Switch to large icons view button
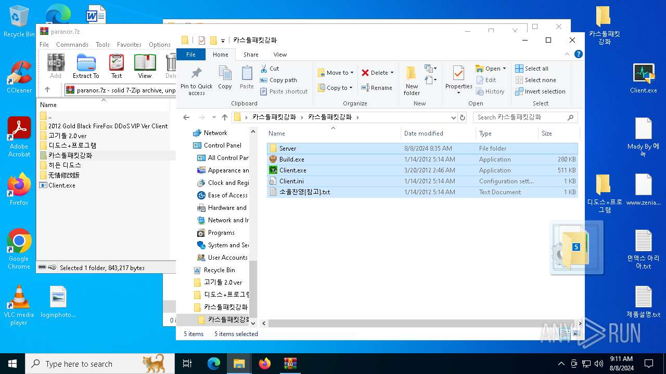 tap(576, 334)
